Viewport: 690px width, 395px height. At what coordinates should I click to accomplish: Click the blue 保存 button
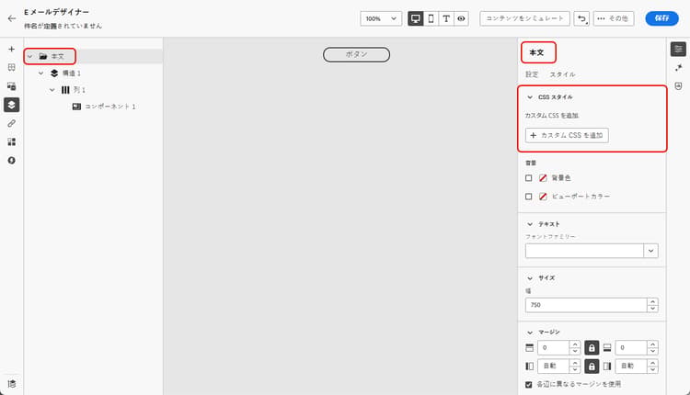[x=661, y=18]
